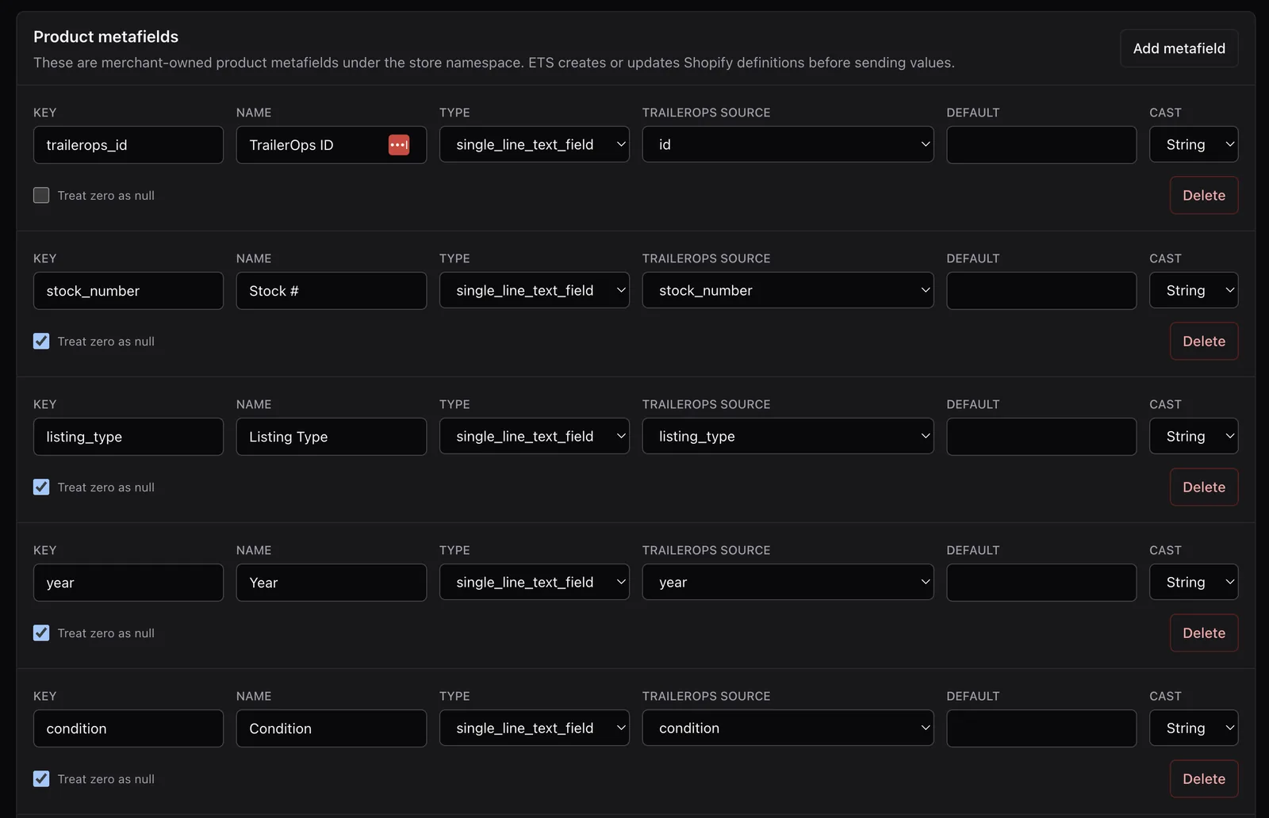This screenshot has width=1269, height=818.
Task: Open Type dropdown in the listing_type row
Action: click(x=535, y=436)
